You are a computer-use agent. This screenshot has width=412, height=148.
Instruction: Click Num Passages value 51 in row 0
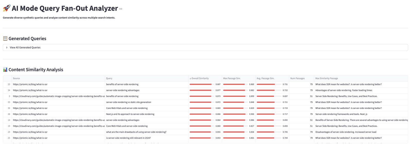tap(311, 96)
